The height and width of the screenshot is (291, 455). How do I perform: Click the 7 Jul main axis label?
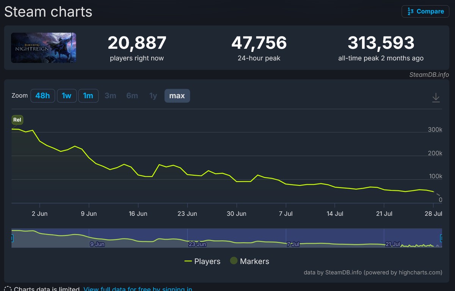[286, 213]
